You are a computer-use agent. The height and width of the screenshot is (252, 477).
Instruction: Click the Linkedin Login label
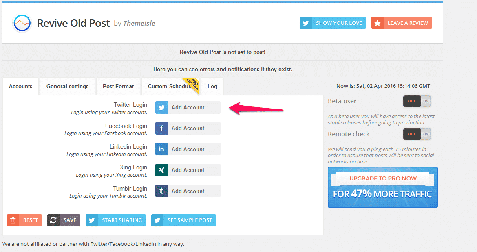click(x=128, y=147)
